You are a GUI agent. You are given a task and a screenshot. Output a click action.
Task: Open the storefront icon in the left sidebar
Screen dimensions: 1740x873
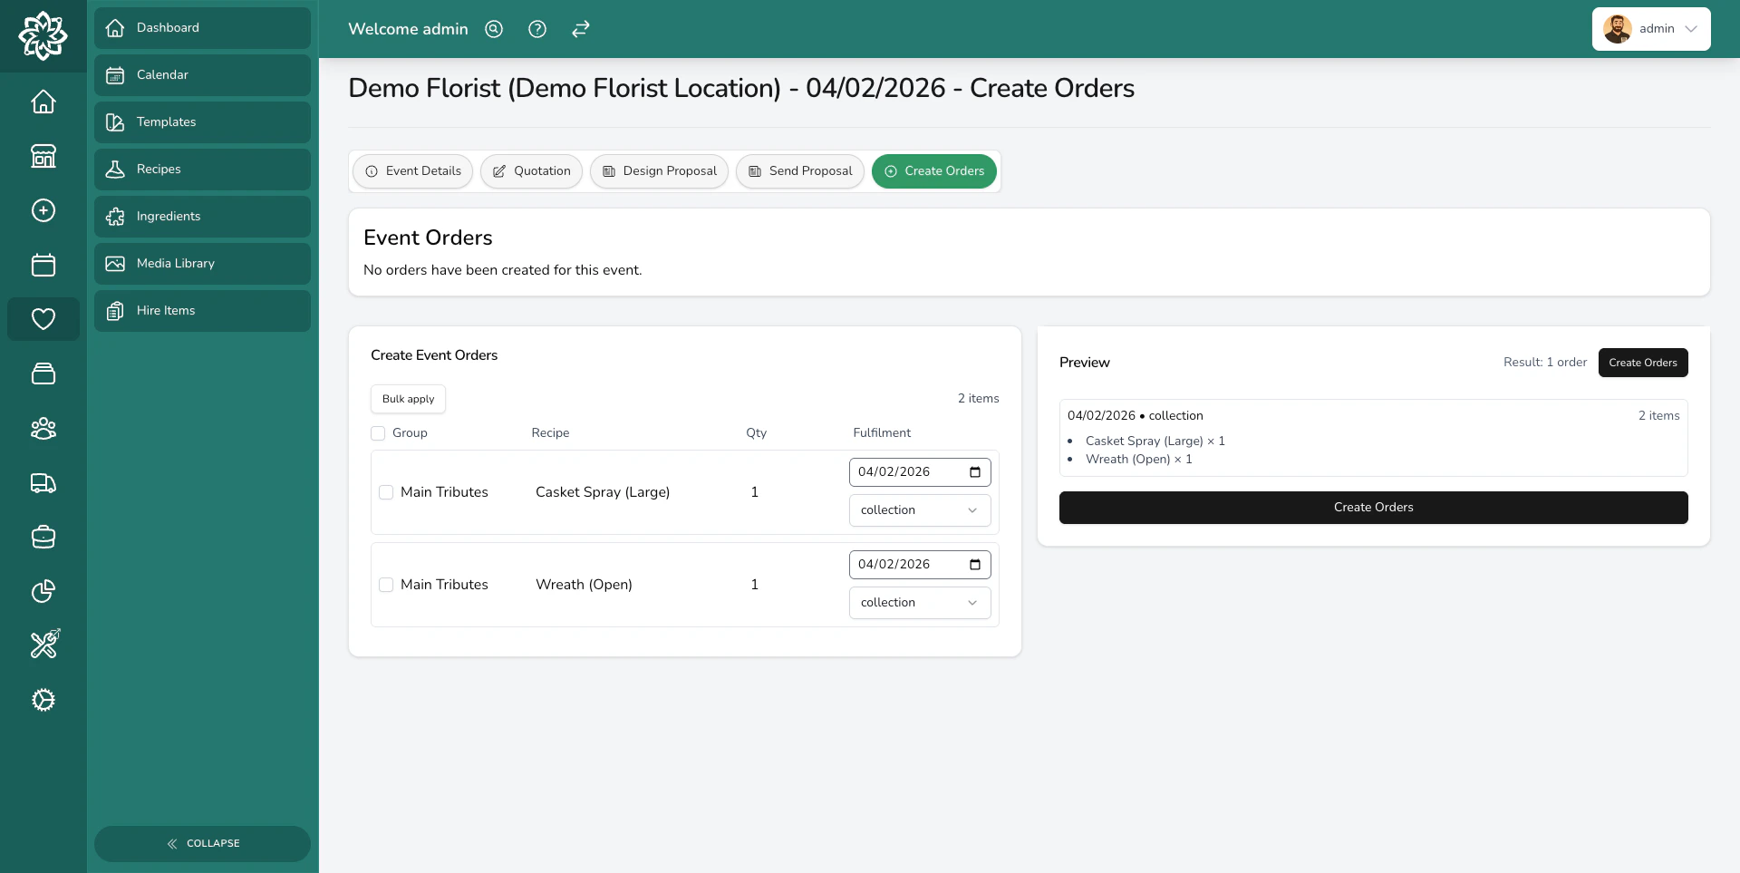tap(43, 156)
